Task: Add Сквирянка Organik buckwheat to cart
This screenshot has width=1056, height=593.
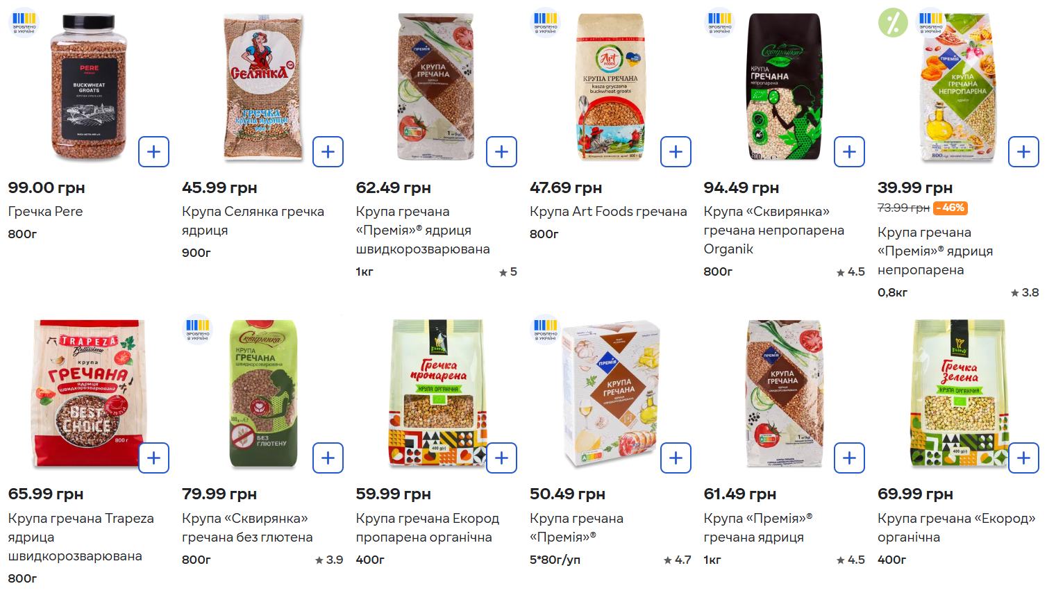Action: [849, 152]
